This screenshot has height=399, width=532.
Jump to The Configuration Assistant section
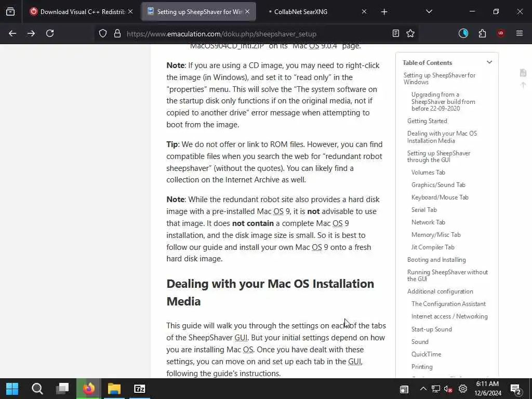(x=448, y=304)
